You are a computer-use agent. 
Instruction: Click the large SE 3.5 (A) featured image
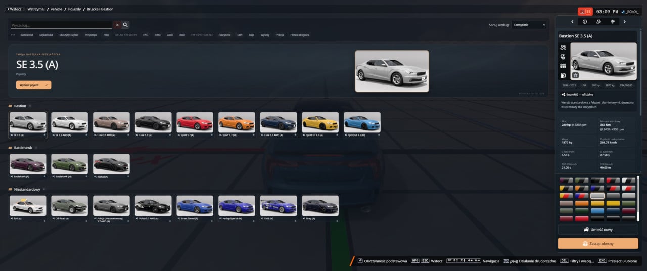[392, 71]
